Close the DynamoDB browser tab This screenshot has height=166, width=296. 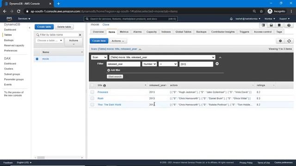[x=50, y=4]
